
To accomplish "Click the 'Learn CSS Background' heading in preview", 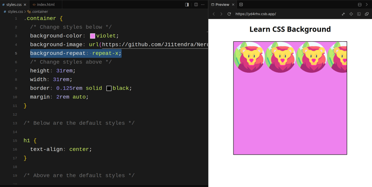I will (x=290, y=29).
